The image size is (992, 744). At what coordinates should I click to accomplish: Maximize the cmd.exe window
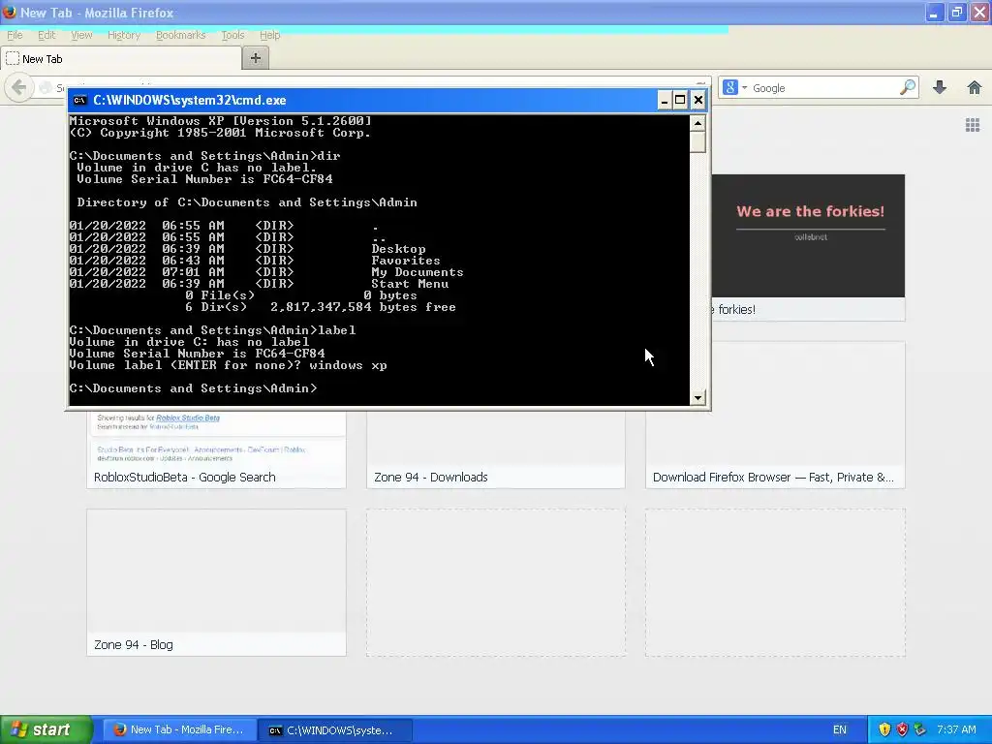(680, 100)
